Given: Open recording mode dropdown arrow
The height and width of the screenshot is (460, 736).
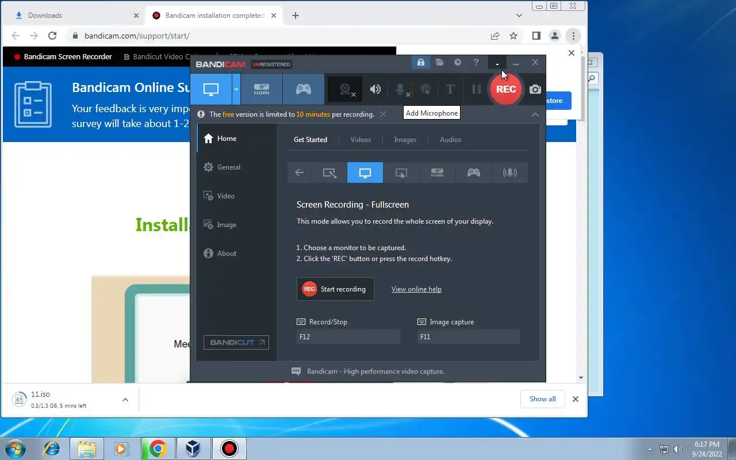Looking at the screenshot, I should click(236, 89).
